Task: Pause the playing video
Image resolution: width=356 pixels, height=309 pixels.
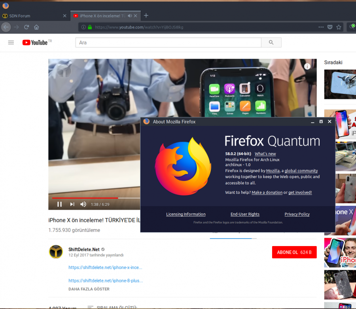Action: coord(59,204)
